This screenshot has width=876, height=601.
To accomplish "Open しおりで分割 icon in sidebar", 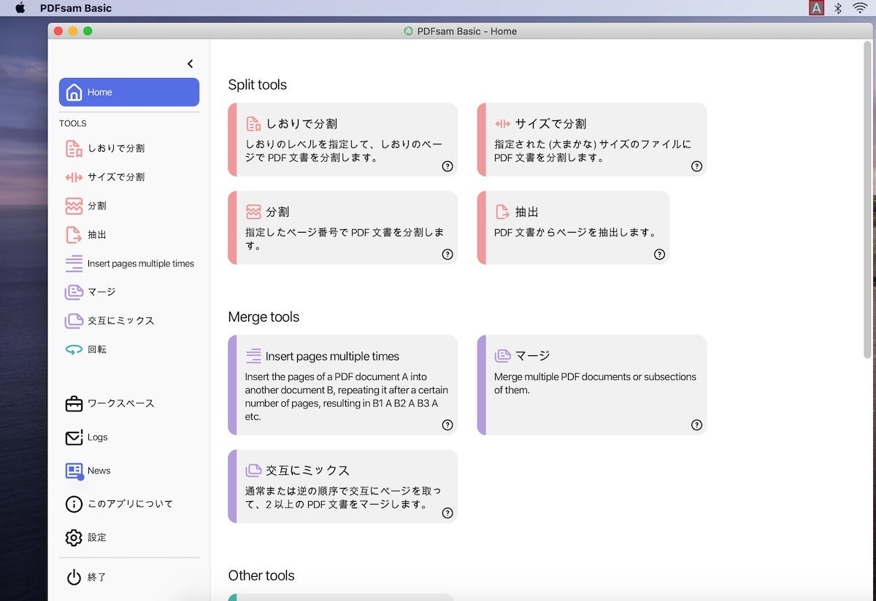I will click(74, 148).
